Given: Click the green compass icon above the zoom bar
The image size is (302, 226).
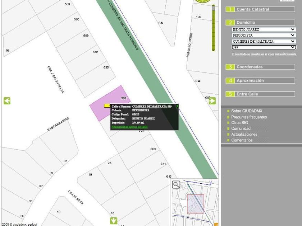Looking at the screenshot, I should click(x=202, y=1).
